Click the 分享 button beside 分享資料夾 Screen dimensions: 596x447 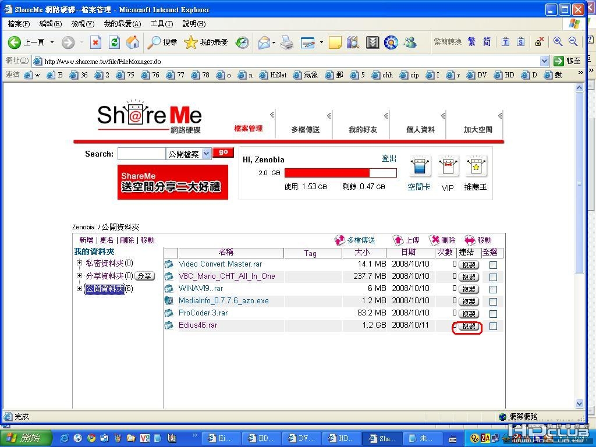click(144, 276)
